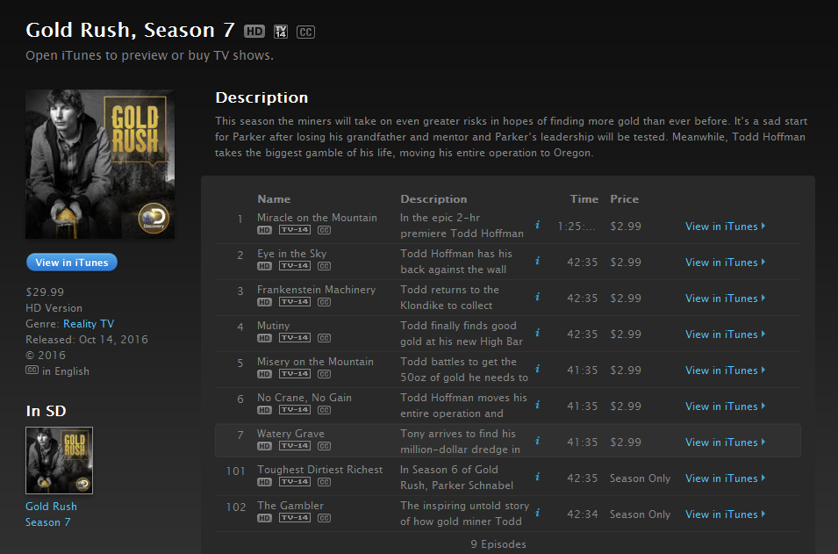The height and width of the screenshot is (554, 838).
Task: Click the blue View in iTunes button
Action: [72, 263]
